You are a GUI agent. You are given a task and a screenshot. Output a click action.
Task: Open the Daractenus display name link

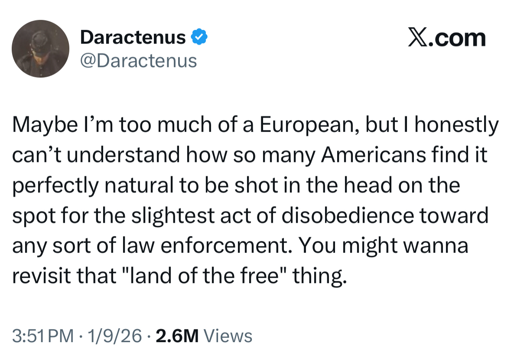pyautogui.click(x=133, y=38)
